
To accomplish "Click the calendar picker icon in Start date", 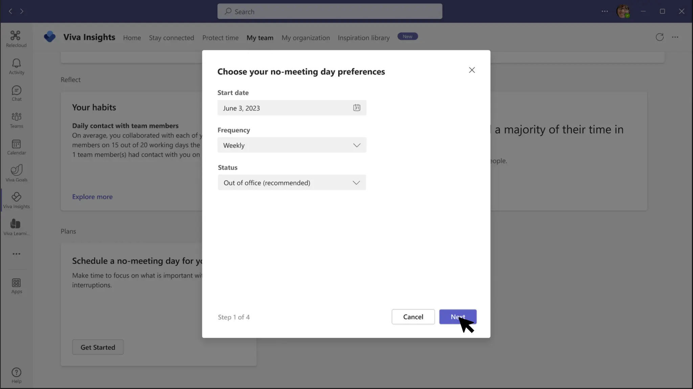I will [357, 108].
